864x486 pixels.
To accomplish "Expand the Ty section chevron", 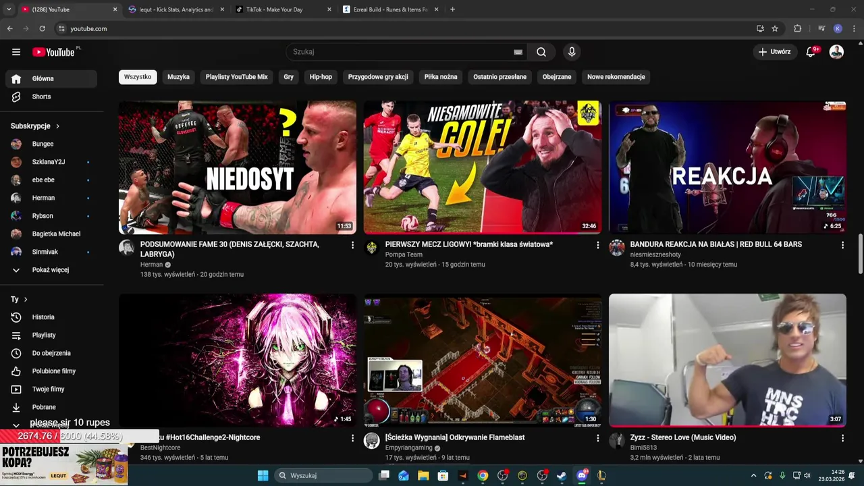I will click(26, 299).
